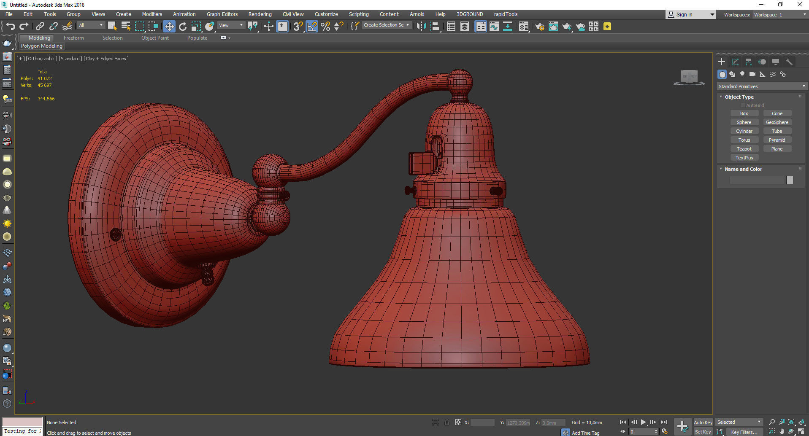
Task: Click Zoom Extents All Selected navigation icon
Action: pyautogui.click(x=801, y=422)
